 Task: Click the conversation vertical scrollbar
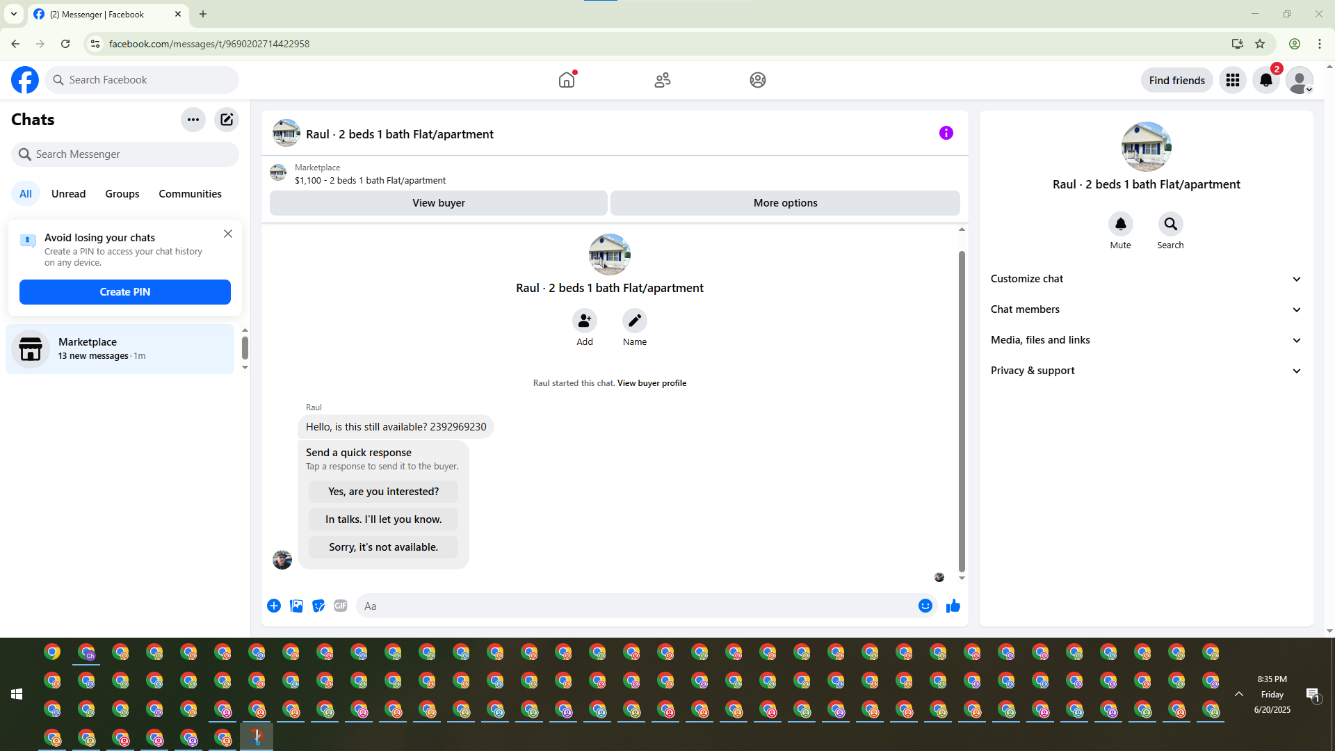point(962,410)
